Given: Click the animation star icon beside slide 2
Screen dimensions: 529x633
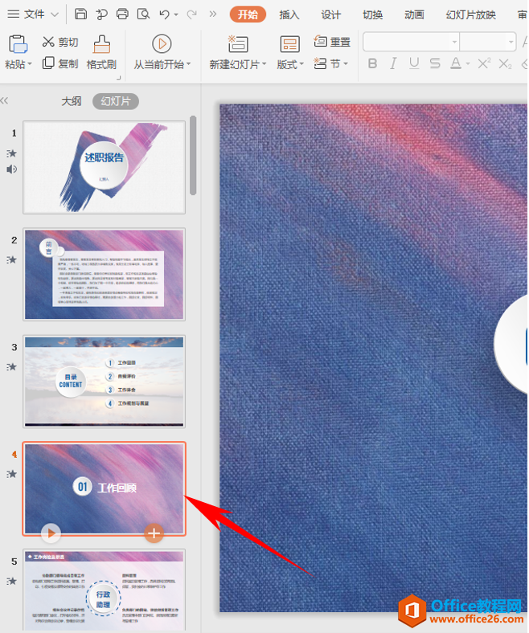Looking at the screenshot, I should click(12, 259).
